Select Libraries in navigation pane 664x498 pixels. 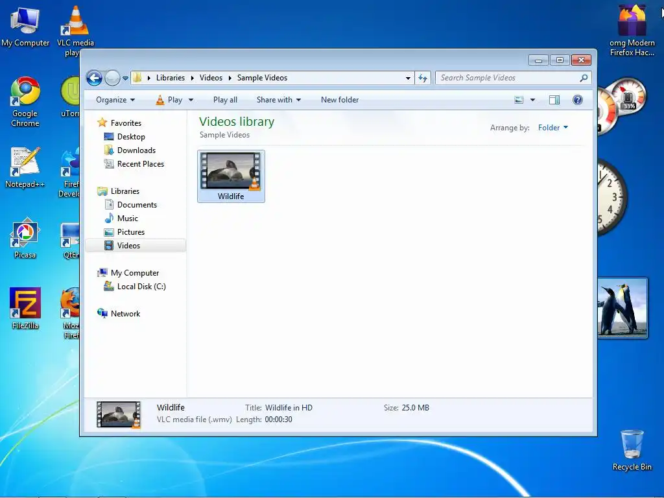125,191
